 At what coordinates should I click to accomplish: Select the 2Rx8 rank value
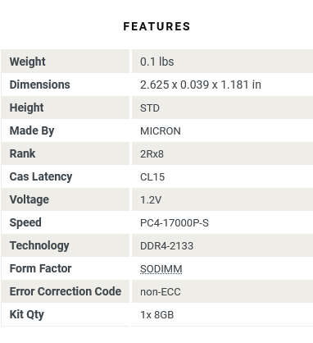point(152,154)
